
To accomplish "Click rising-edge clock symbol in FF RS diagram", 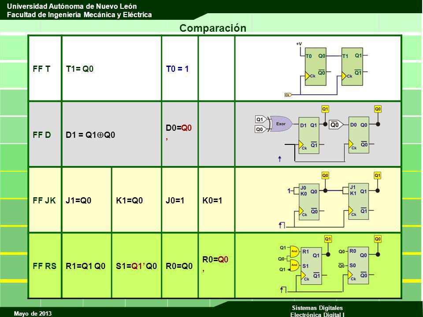I will point(283,290).
